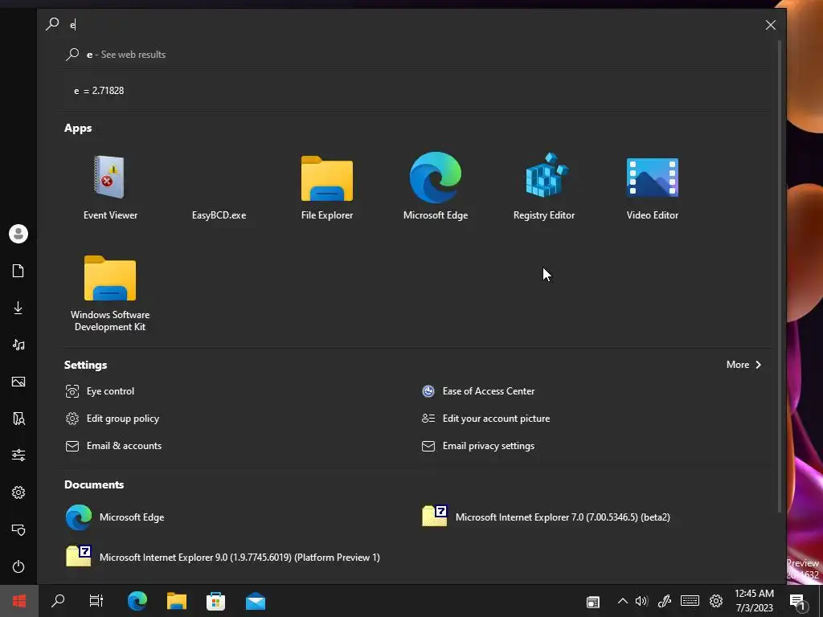Open Windows Software Development Kit folder
Viewport: 823px width, 617px height.
tap(110, 293)
